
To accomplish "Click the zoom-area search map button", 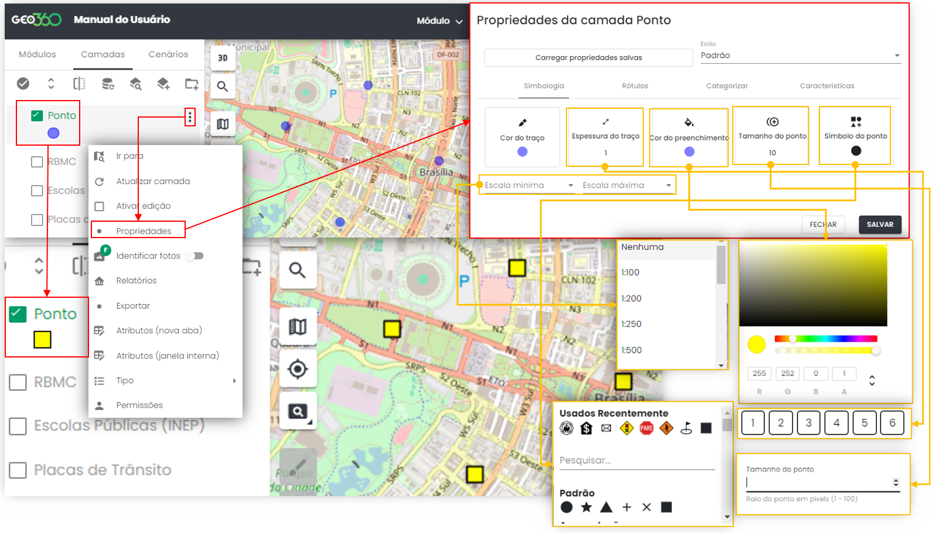I will click(x=298, y=411).
